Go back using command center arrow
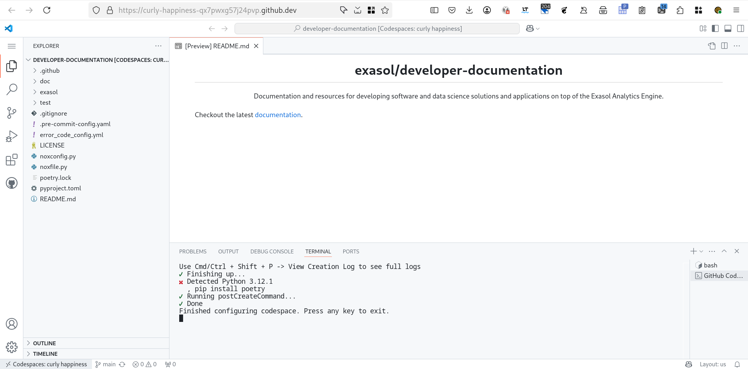This screenshot has height=369, width=748. pos(212,28)
